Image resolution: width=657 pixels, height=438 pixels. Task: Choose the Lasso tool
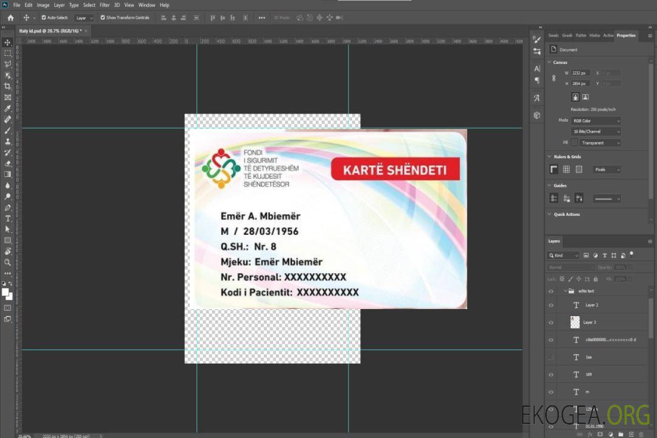(7, 64)
